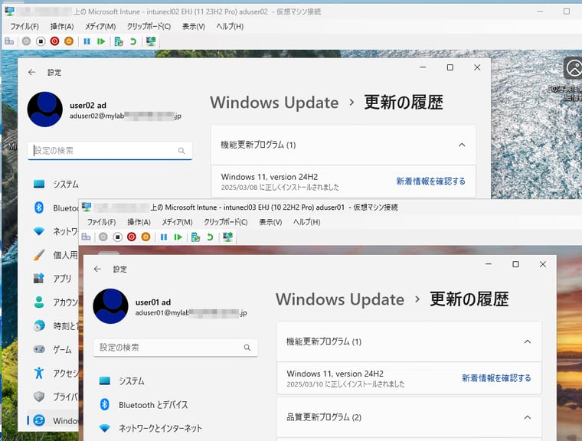Collapse 機能更新プログラム (1) in user01 window
582x441 pixels.
(x=528, y=341)
